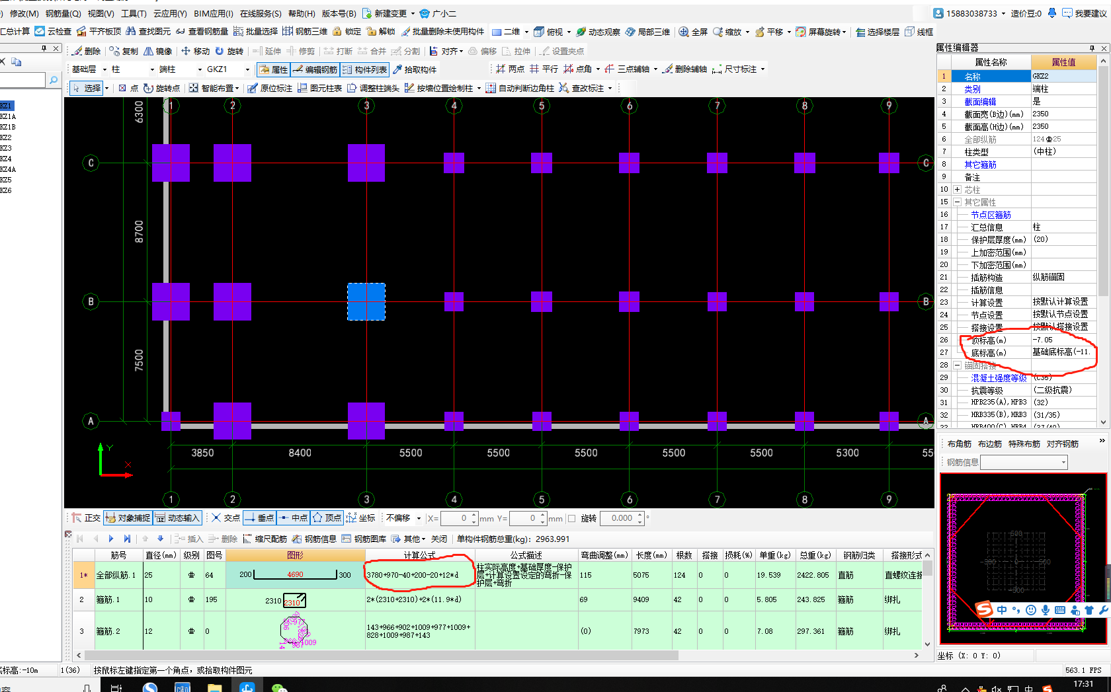Open the 钢筋量(Q) menu
Image resolution: width=1111 pixels, height=692 pixels.
click(63, 13)
